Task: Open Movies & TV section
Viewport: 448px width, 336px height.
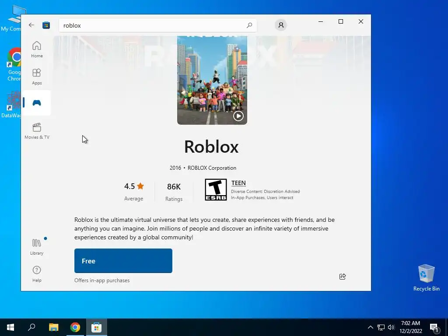Action: click(x=37, y=131)
